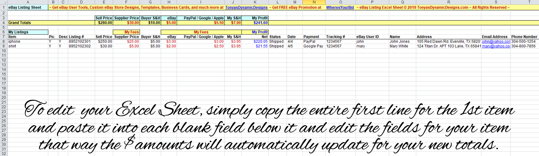Click phone number 304-500-1254

point(524,41)
